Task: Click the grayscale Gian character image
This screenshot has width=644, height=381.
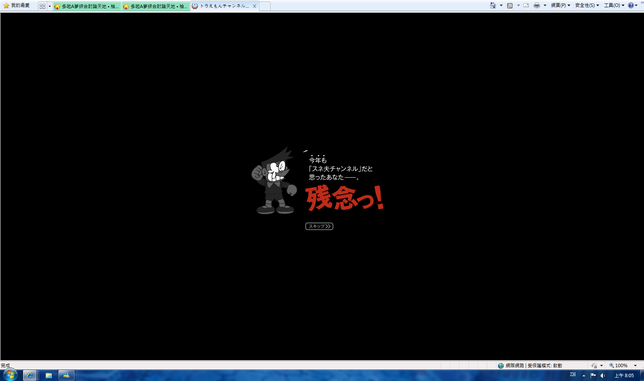Action: tap(274, 180)
